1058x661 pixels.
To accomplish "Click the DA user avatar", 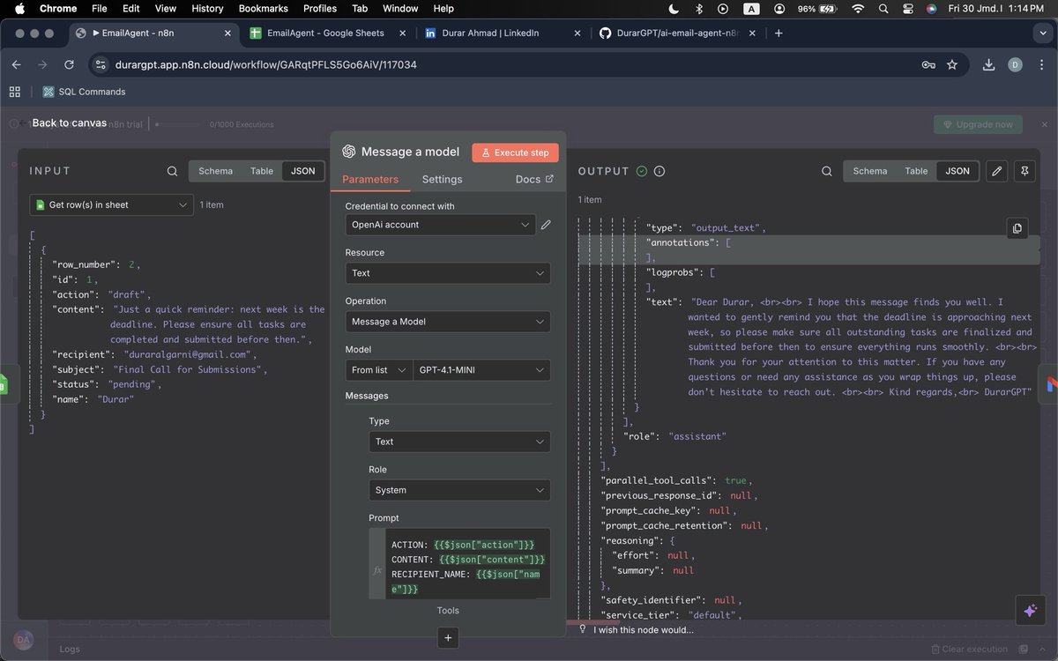I will click(23, 640).
